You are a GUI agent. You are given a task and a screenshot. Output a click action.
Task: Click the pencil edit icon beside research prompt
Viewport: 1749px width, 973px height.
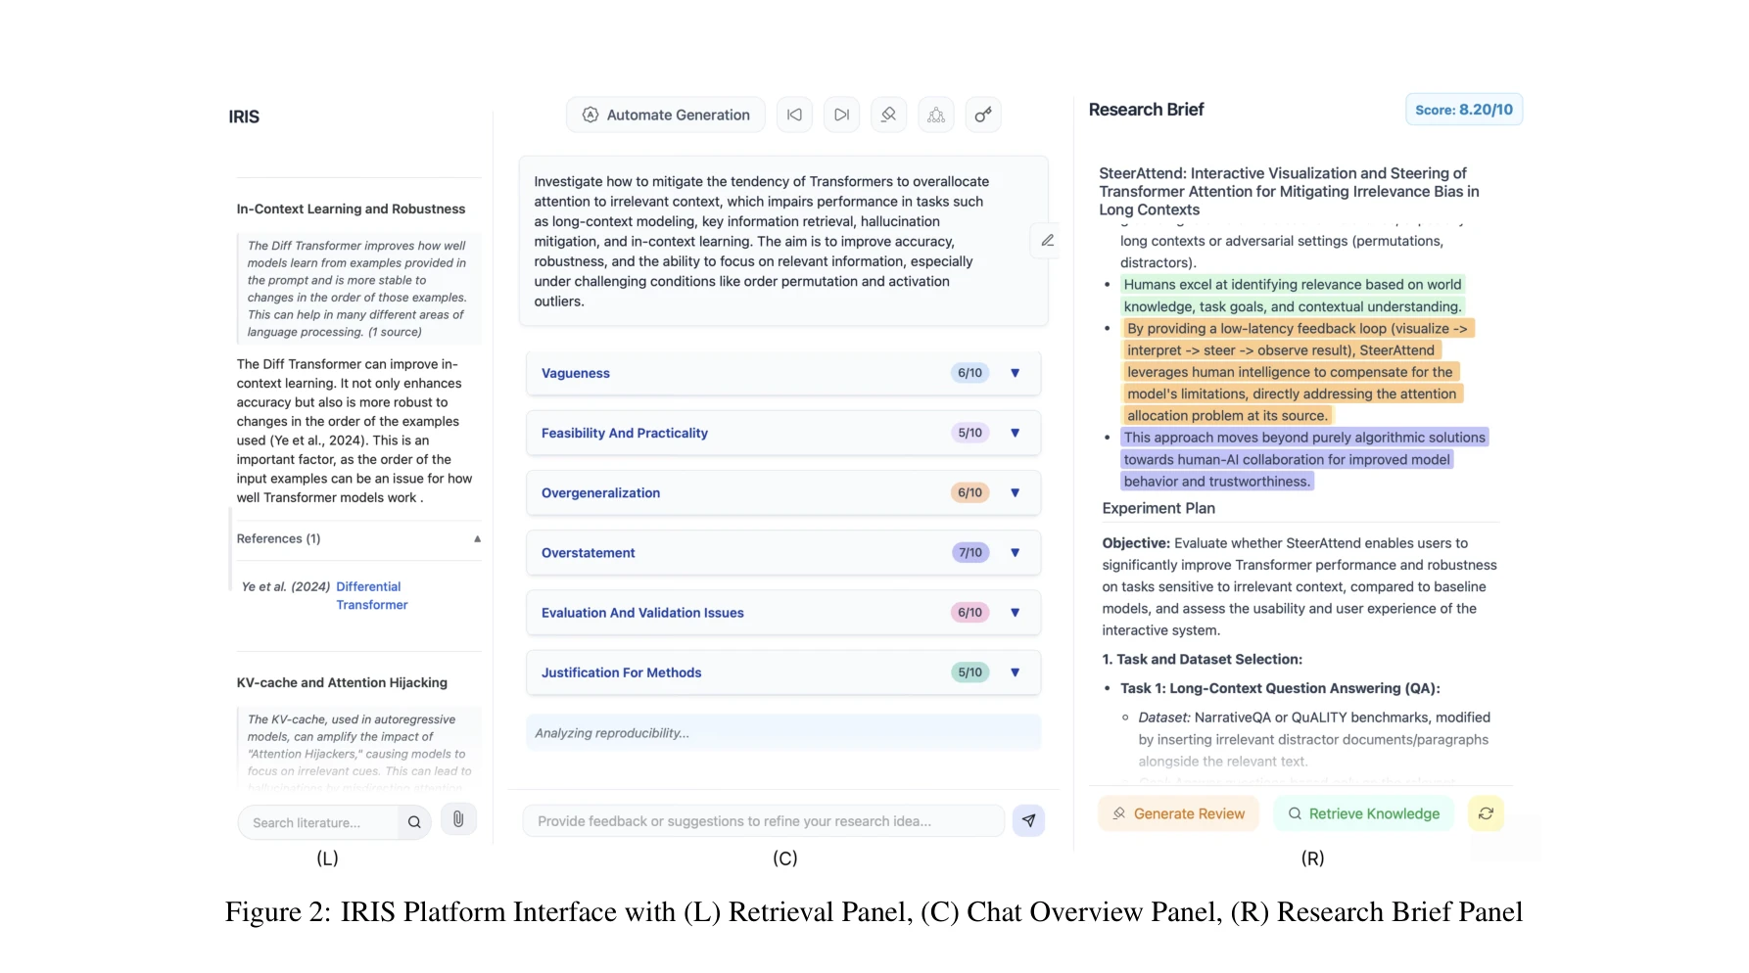click(1047, 240)
